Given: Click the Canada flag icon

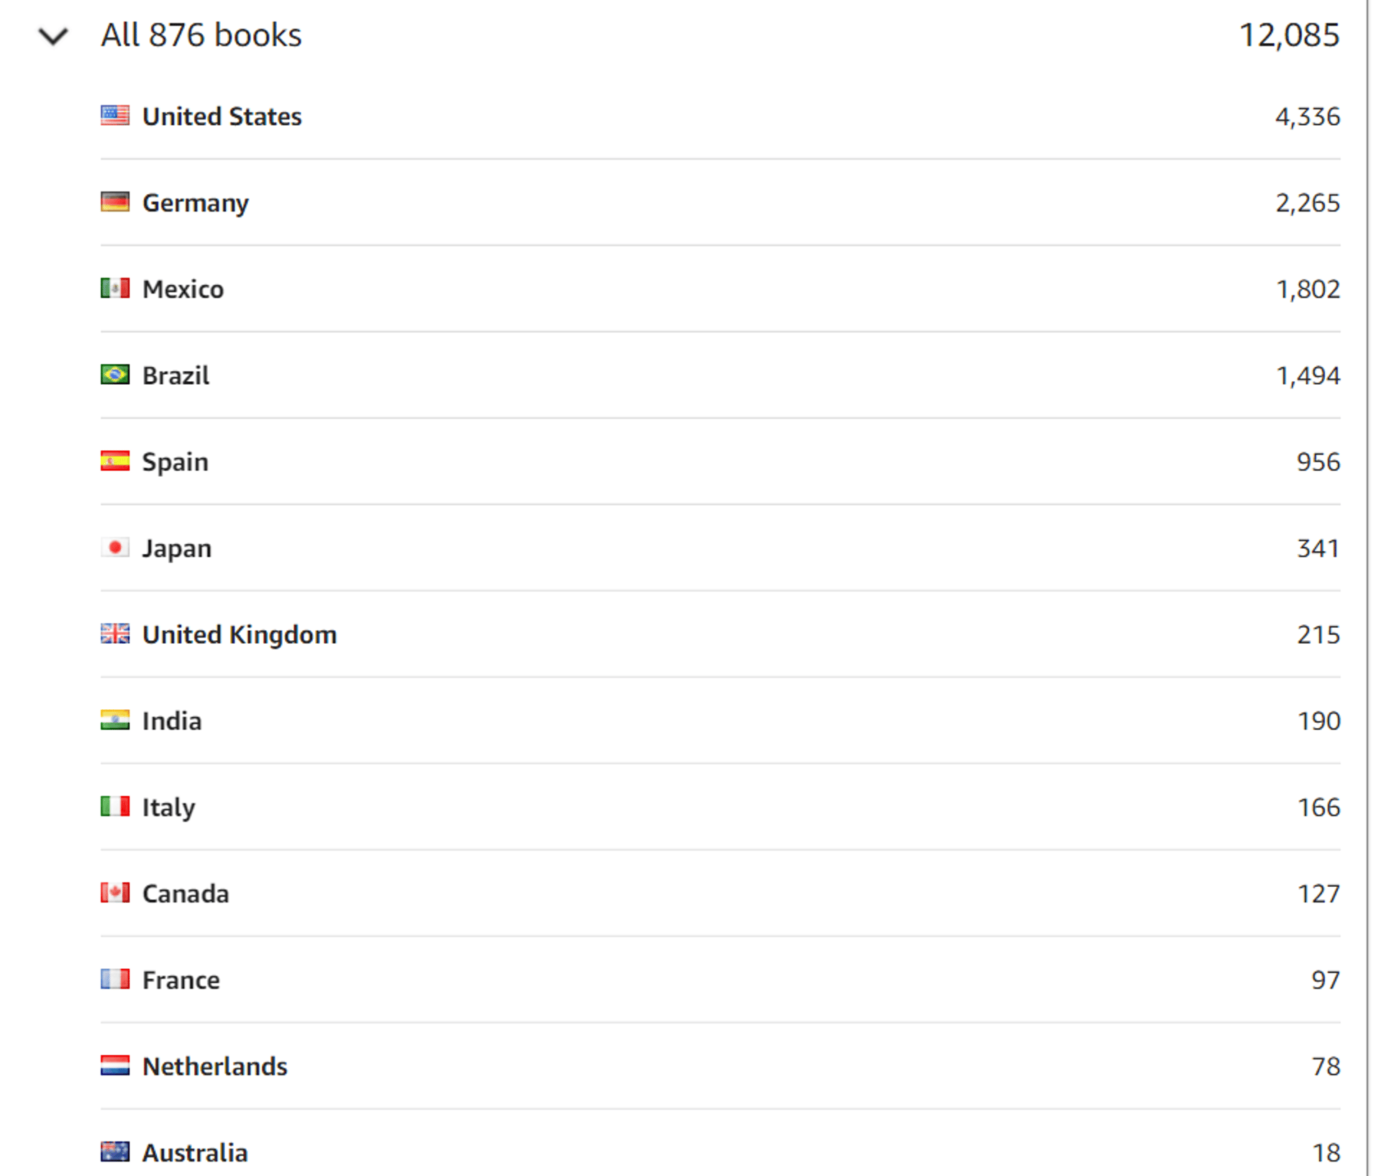Looking at the screenshot, I should click(115, 893).
